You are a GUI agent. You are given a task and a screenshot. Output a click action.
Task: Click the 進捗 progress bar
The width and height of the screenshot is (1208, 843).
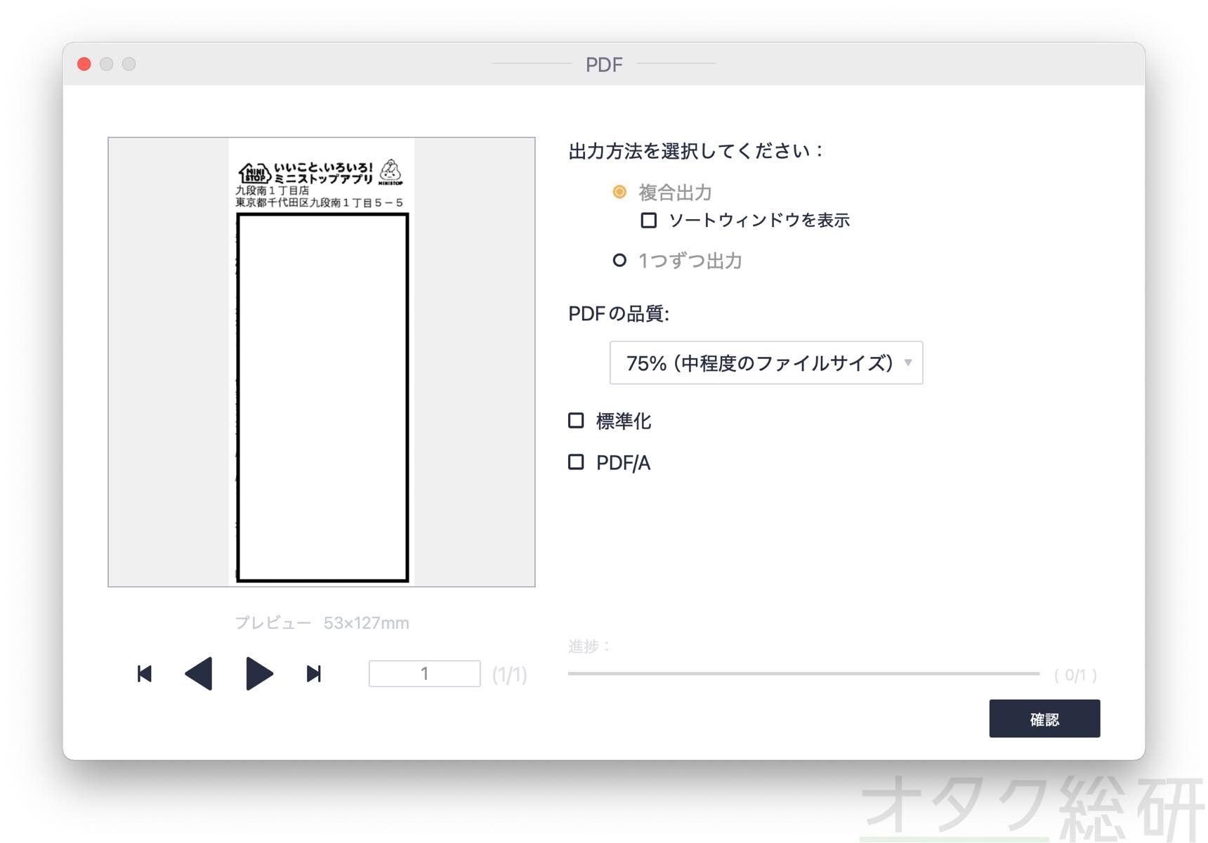(x=803, y=674)
